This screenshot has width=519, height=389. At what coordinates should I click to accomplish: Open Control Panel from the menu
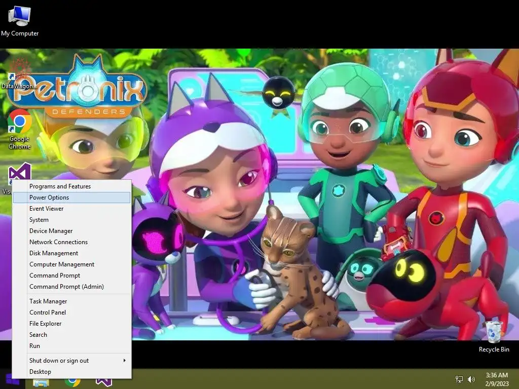72,312
